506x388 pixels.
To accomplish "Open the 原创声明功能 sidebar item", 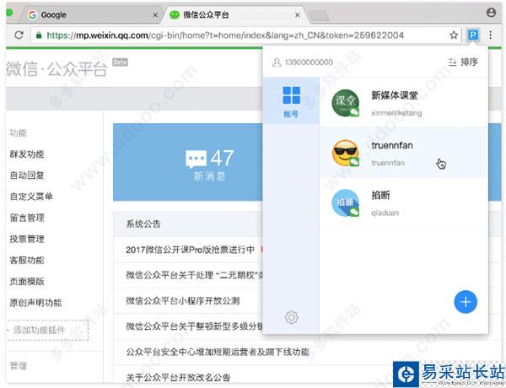I will coord(35,303).
